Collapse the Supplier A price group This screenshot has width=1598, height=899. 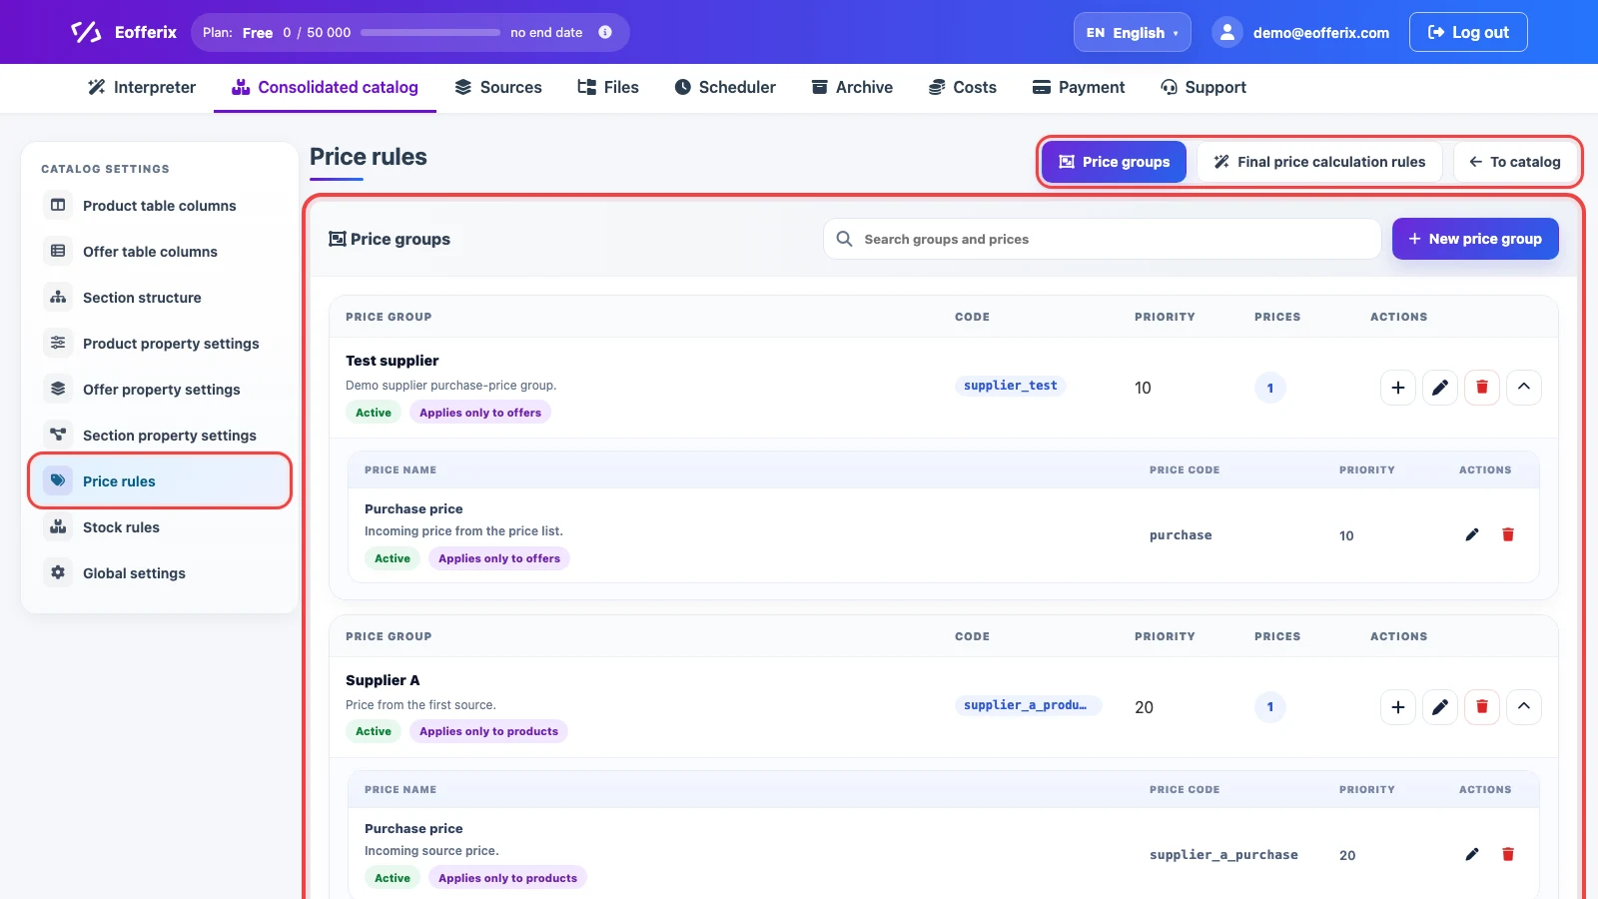point(1524,707)
